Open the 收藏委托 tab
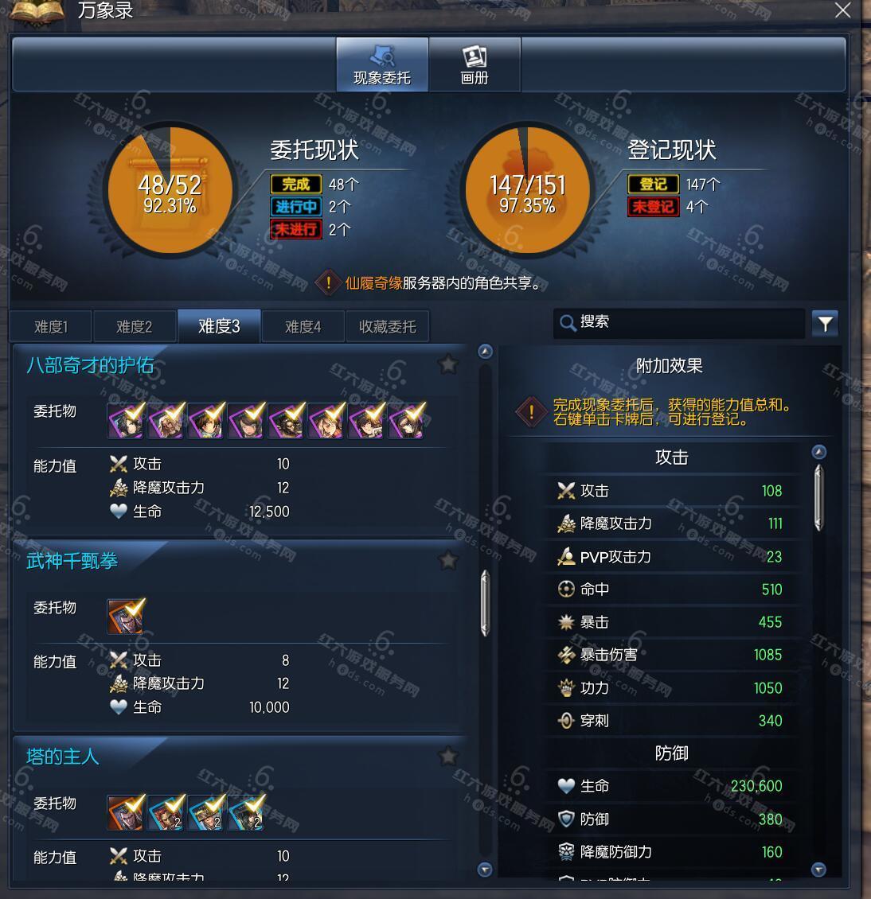 point(387,326)
